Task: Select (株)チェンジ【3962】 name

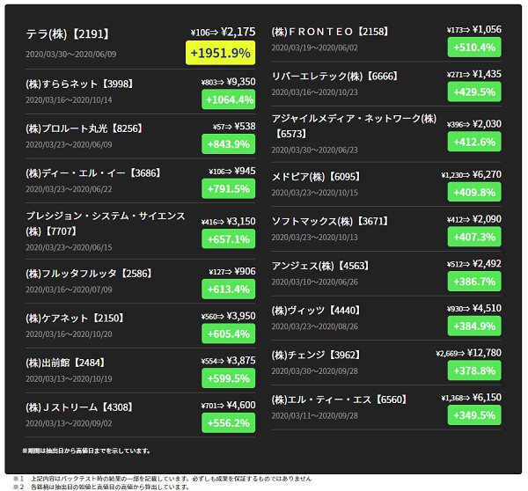Action: click(316, 355)
